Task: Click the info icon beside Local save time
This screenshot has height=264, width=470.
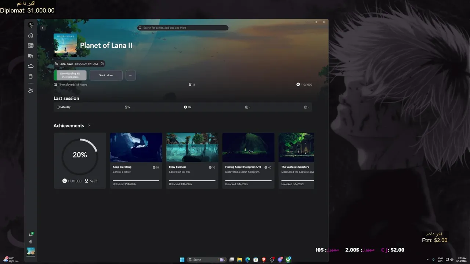Action: tap(102, 64)
